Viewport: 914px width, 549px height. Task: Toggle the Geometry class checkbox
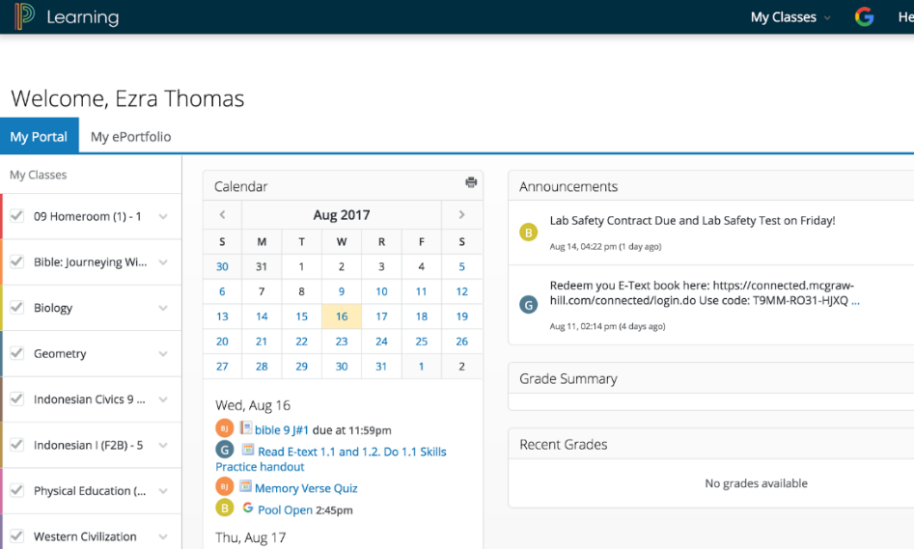[x=16, y=353]
